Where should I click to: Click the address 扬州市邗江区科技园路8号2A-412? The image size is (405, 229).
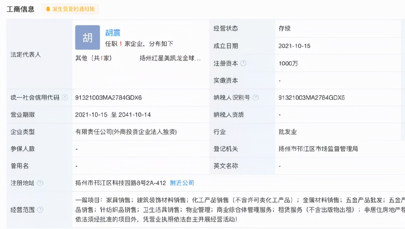pos(120,183)
